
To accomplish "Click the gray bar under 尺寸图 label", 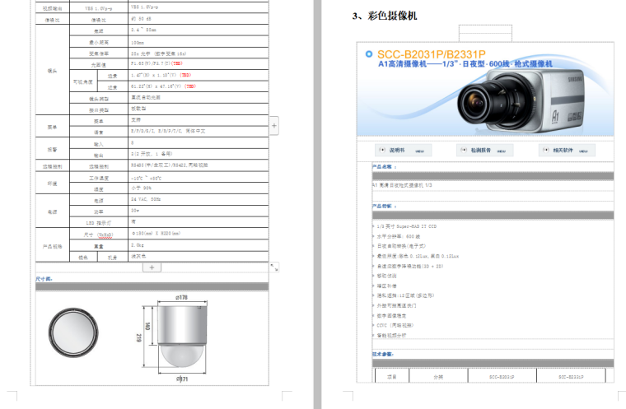I will [151, 286].
